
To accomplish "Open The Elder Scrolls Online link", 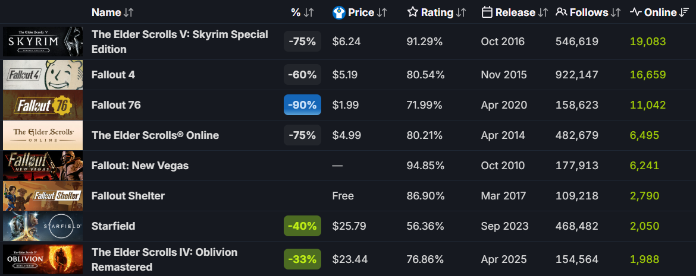I will click(155, 135).
